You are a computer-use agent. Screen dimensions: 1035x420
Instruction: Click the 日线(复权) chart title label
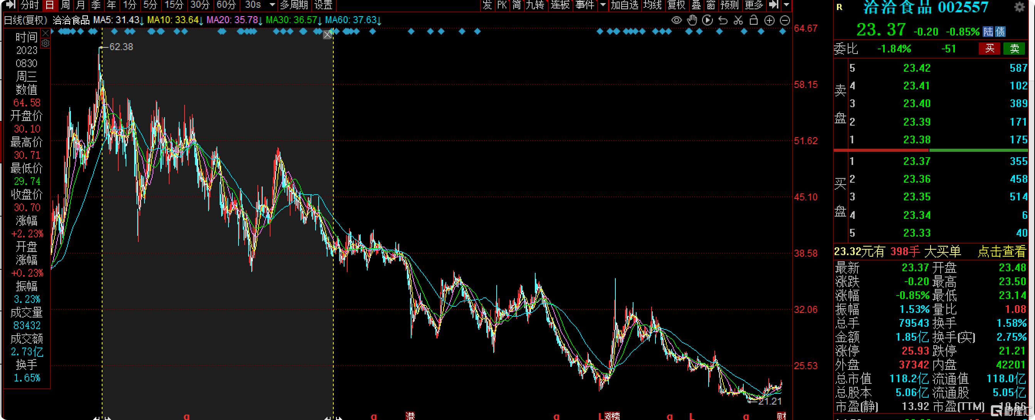26,20
